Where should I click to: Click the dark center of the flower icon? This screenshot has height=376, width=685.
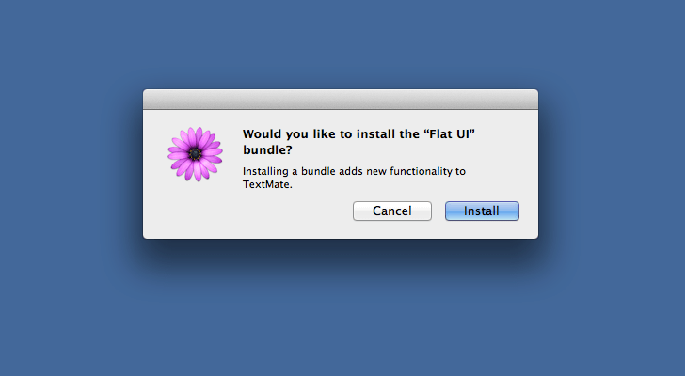pos(196,153)
